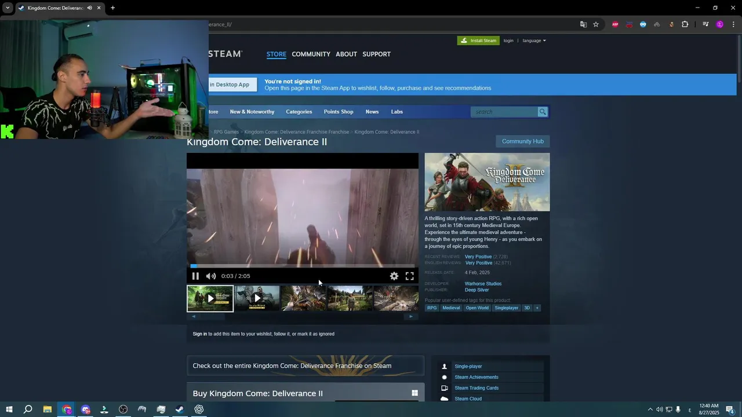Open the Labs tab

(x=397, y=112)
